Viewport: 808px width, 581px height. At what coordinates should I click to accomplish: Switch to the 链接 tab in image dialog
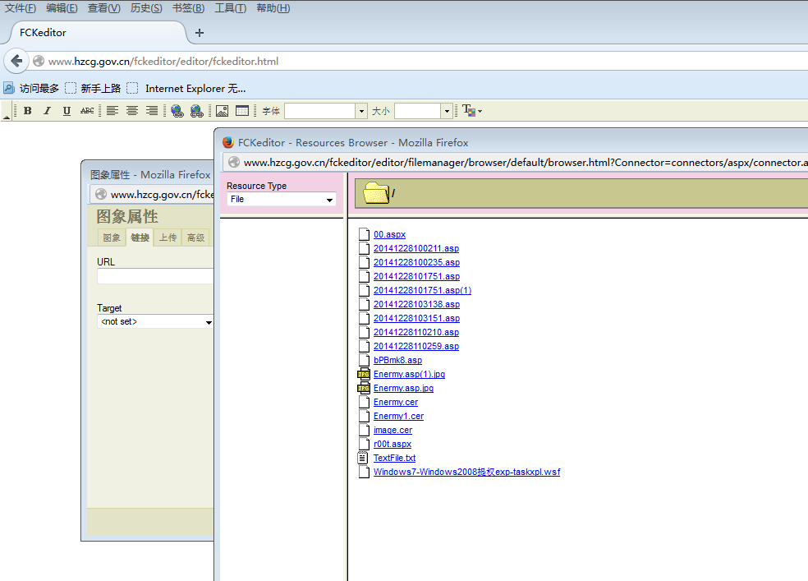click(140, 237)
